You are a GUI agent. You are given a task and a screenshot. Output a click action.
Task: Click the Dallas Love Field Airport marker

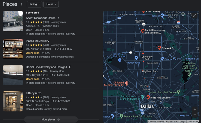(120, 60)
